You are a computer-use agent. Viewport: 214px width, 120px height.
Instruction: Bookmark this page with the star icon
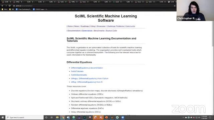[x=175, y=6]
